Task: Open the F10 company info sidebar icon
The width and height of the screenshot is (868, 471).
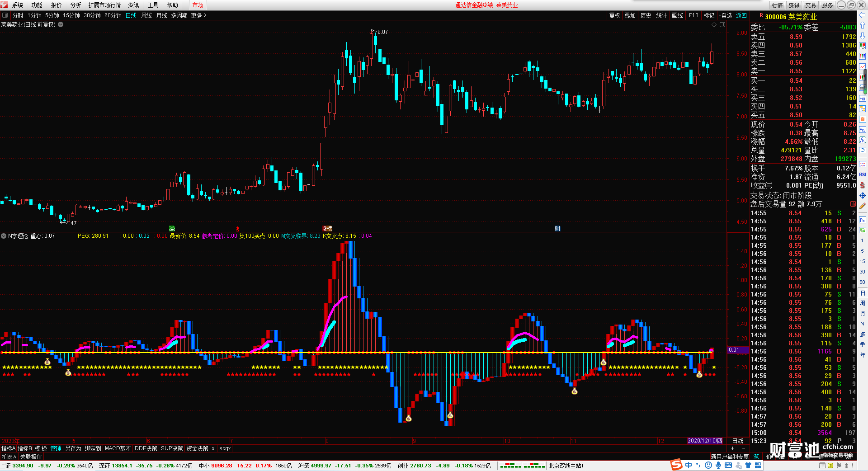Action: click(x=863, y=99)
